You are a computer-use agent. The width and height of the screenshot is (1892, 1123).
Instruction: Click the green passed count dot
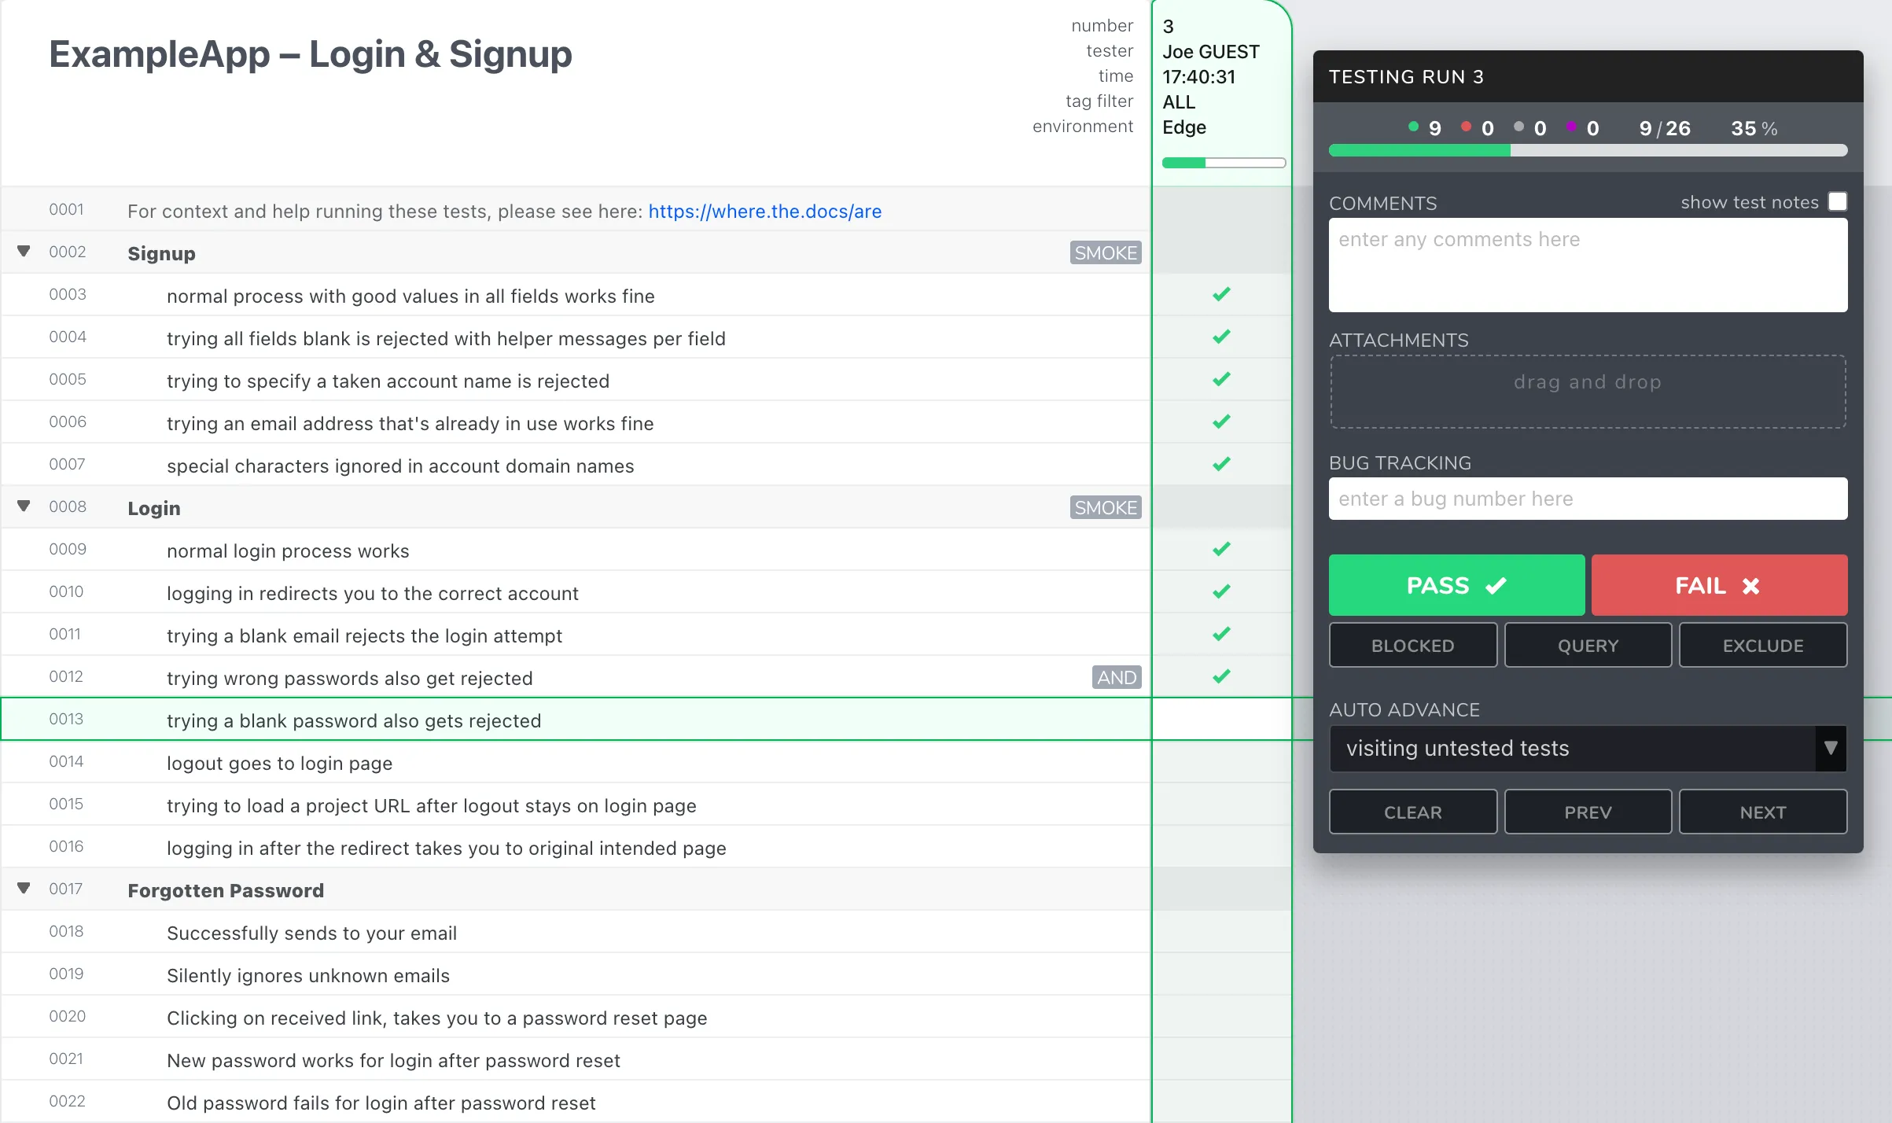coord(1414,126)
